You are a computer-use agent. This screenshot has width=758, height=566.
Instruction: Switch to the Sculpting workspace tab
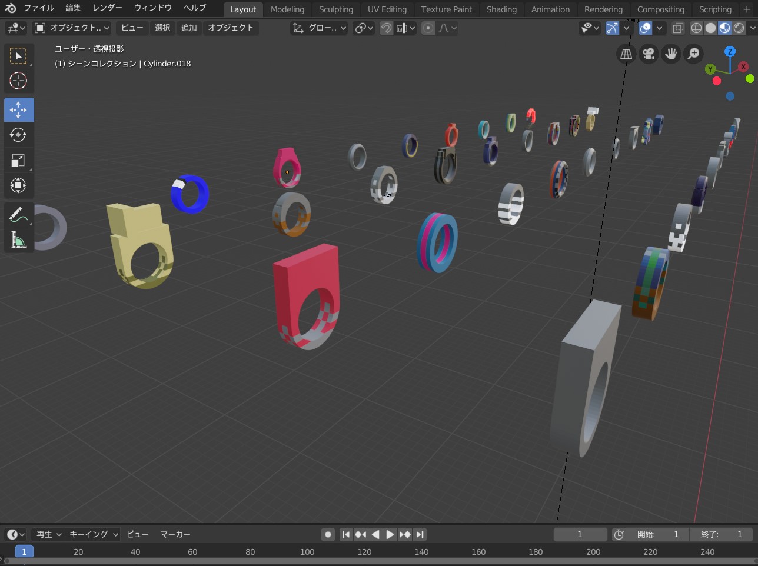(x=335, y=9)
